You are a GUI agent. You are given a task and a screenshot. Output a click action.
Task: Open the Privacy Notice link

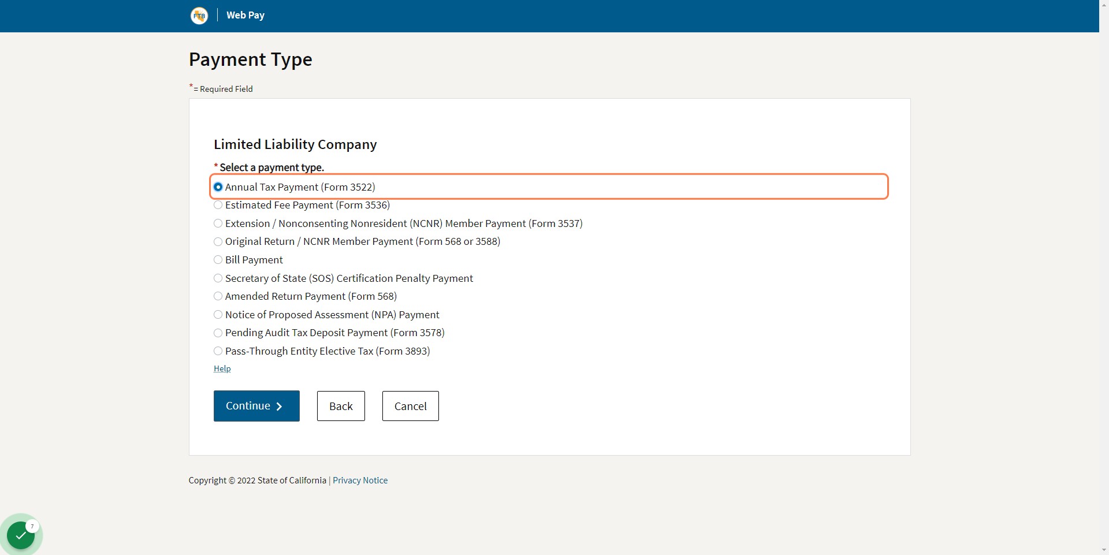(x=360, y=480)
